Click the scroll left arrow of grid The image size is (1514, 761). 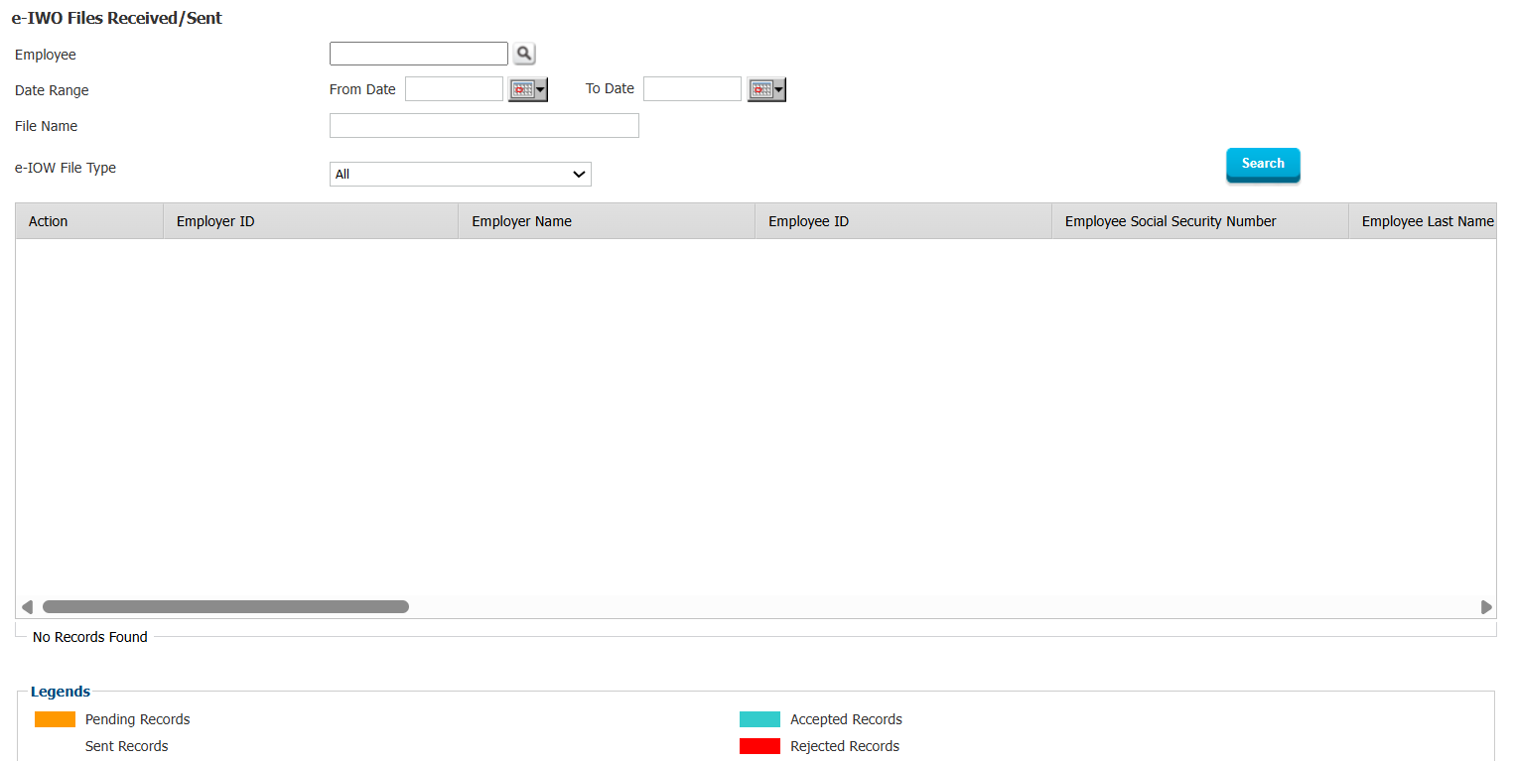tap(27, 606)
